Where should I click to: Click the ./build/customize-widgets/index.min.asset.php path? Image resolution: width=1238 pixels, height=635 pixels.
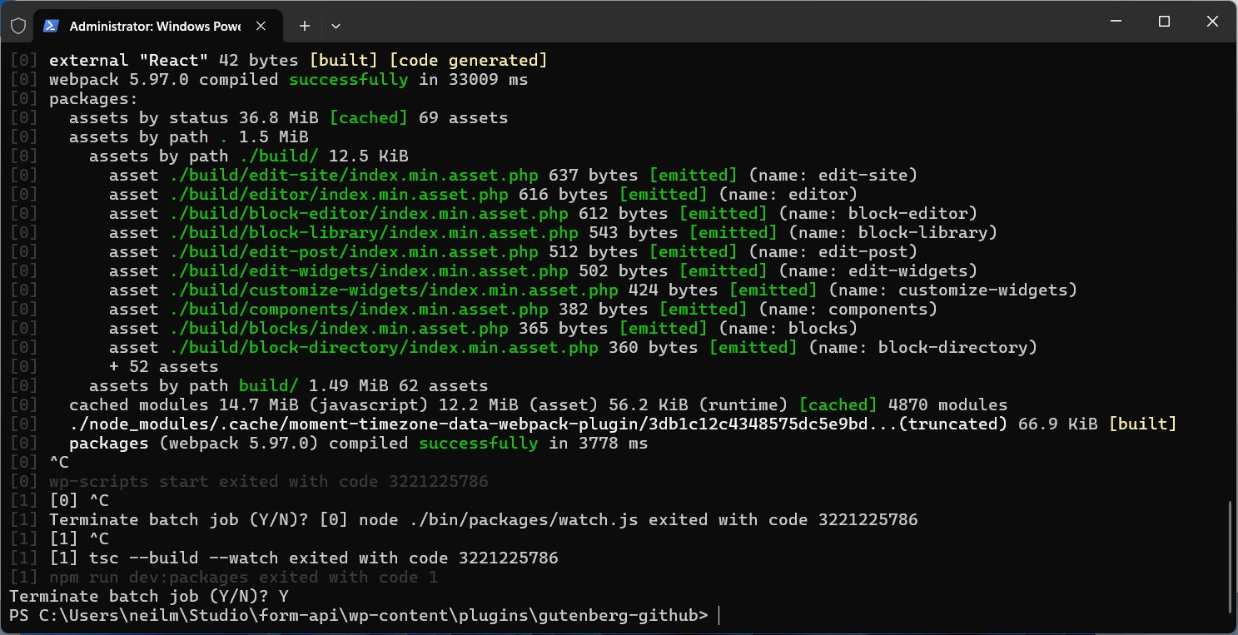[x=393, y=290]
